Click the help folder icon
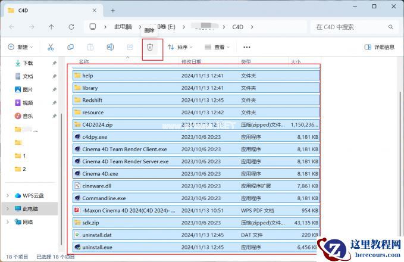The width and height of the screenshot is (404, 262). pyautogui.click(x=77, y=75)
